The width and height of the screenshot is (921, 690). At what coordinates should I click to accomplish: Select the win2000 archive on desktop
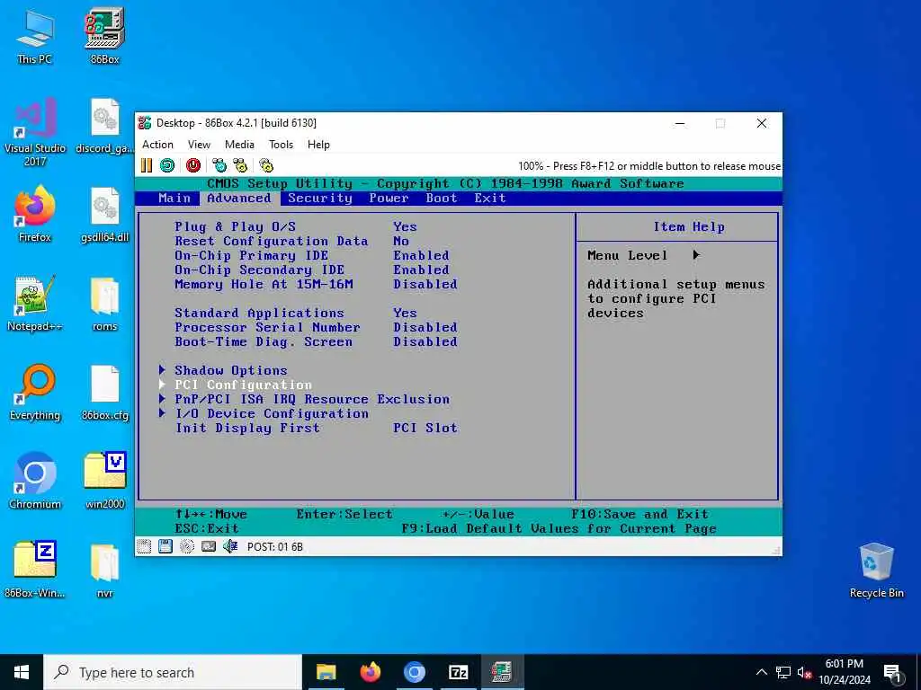click(x=104, y=482)
